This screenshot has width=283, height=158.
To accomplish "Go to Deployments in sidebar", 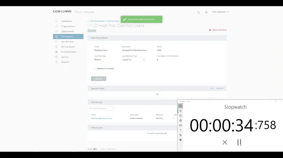I will click(x=68, y=31).
